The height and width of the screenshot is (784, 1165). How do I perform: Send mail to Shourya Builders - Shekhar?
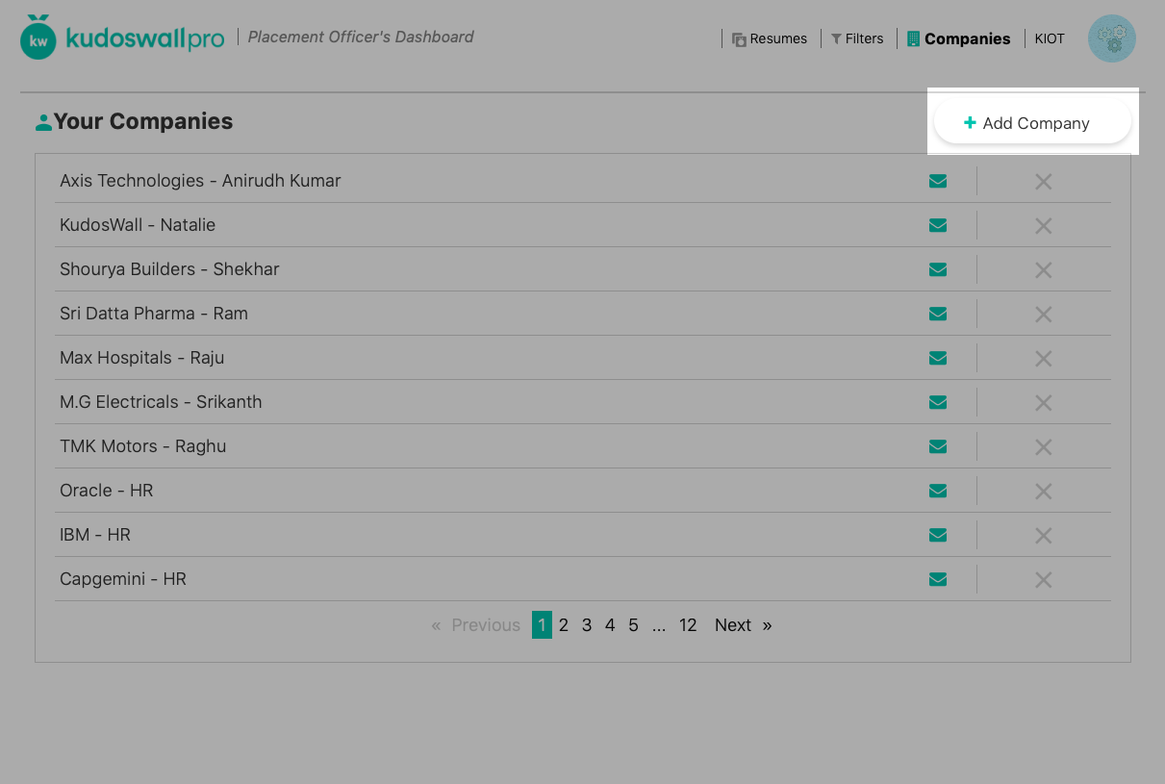coord(938,269)
